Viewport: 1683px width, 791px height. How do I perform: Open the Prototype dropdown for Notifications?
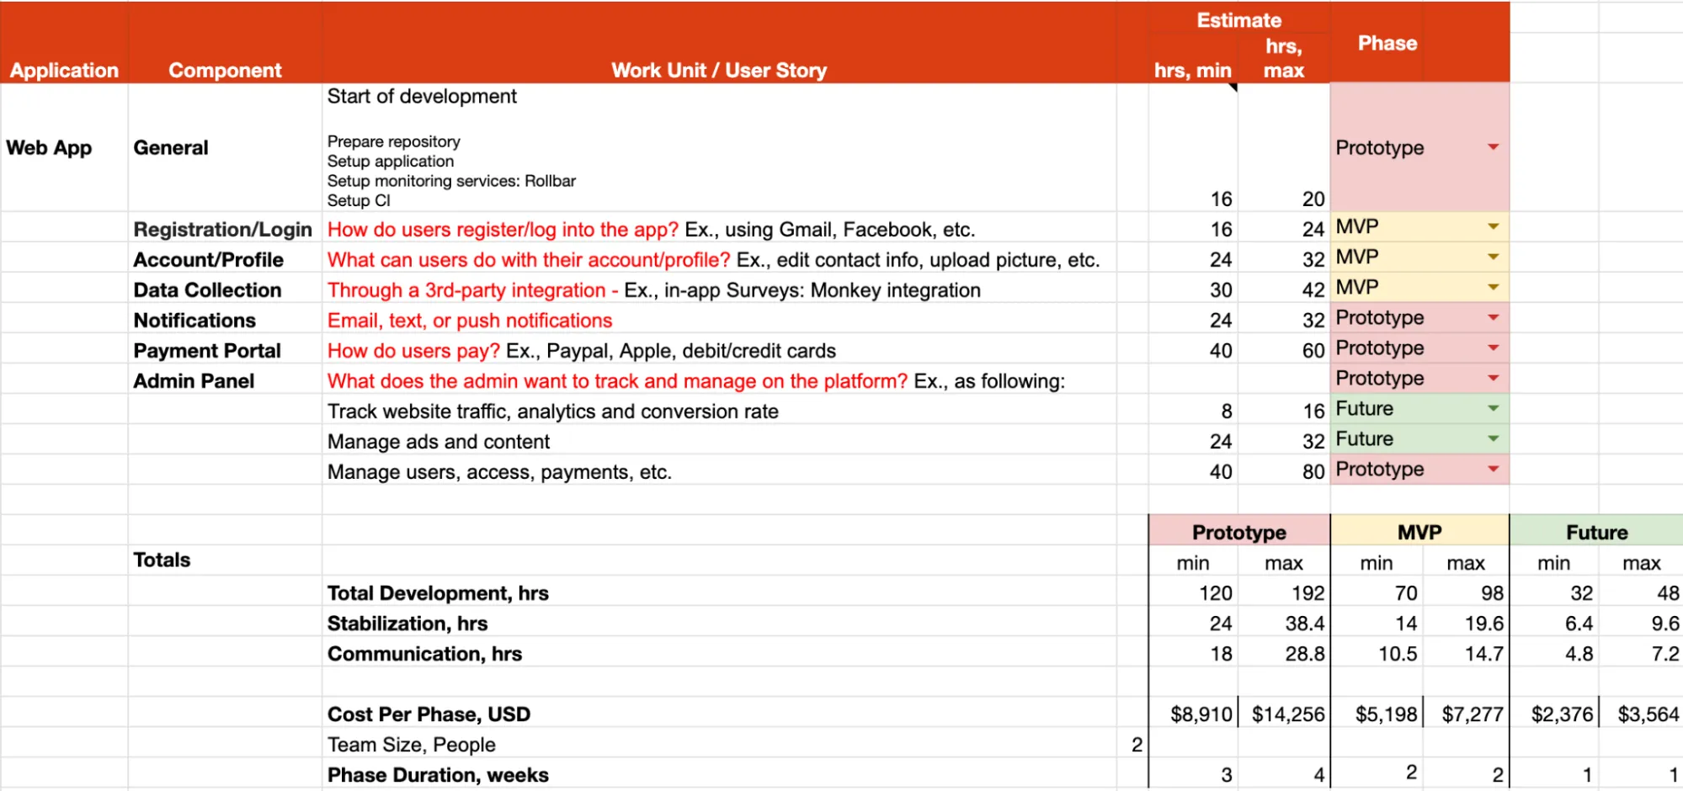coord(1495,318)
